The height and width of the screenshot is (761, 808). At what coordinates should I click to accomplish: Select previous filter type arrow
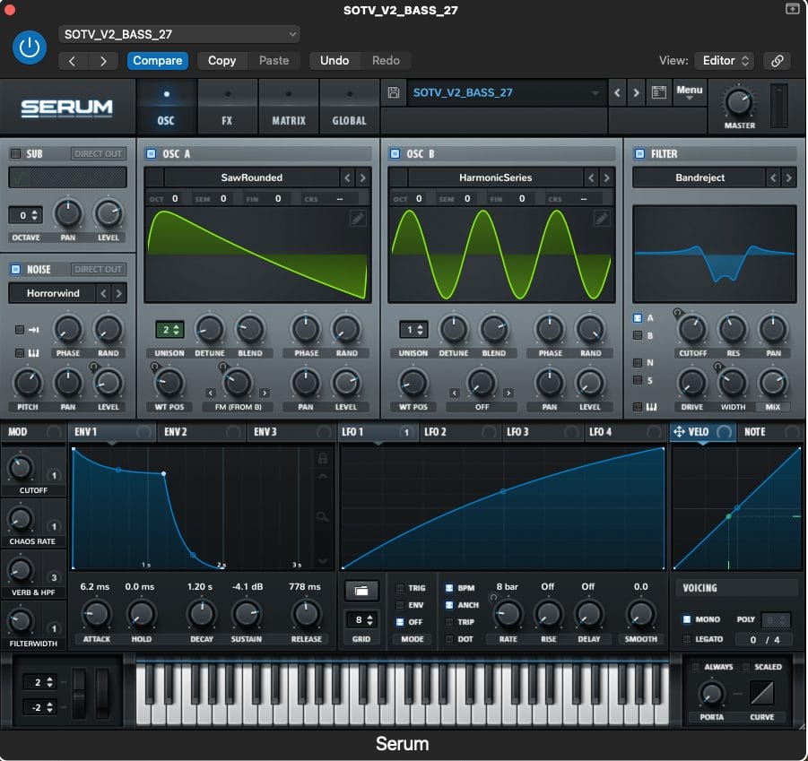click(773, 177)
